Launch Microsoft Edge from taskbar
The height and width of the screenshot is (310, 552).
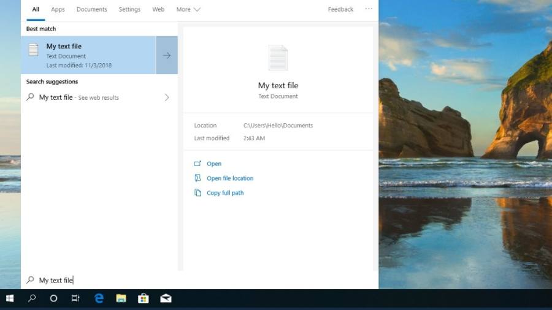pos(99,298)
